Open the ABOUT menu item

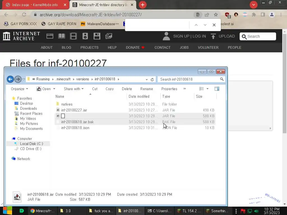47,48
